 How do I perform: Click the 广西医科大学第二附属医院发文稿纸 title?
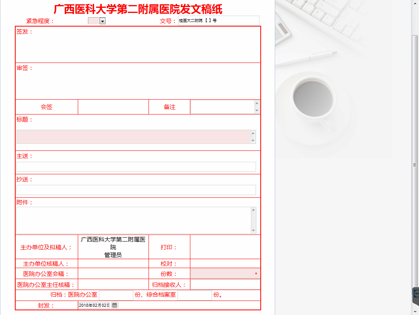tap(138, 9)
